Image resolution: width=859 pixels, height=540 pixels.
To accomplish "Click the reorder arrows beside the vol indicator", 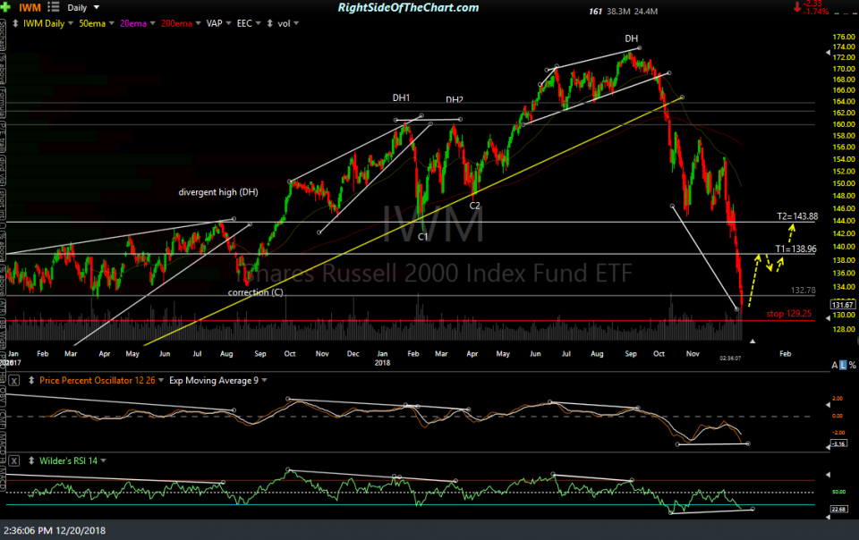I will click(268, 23).
